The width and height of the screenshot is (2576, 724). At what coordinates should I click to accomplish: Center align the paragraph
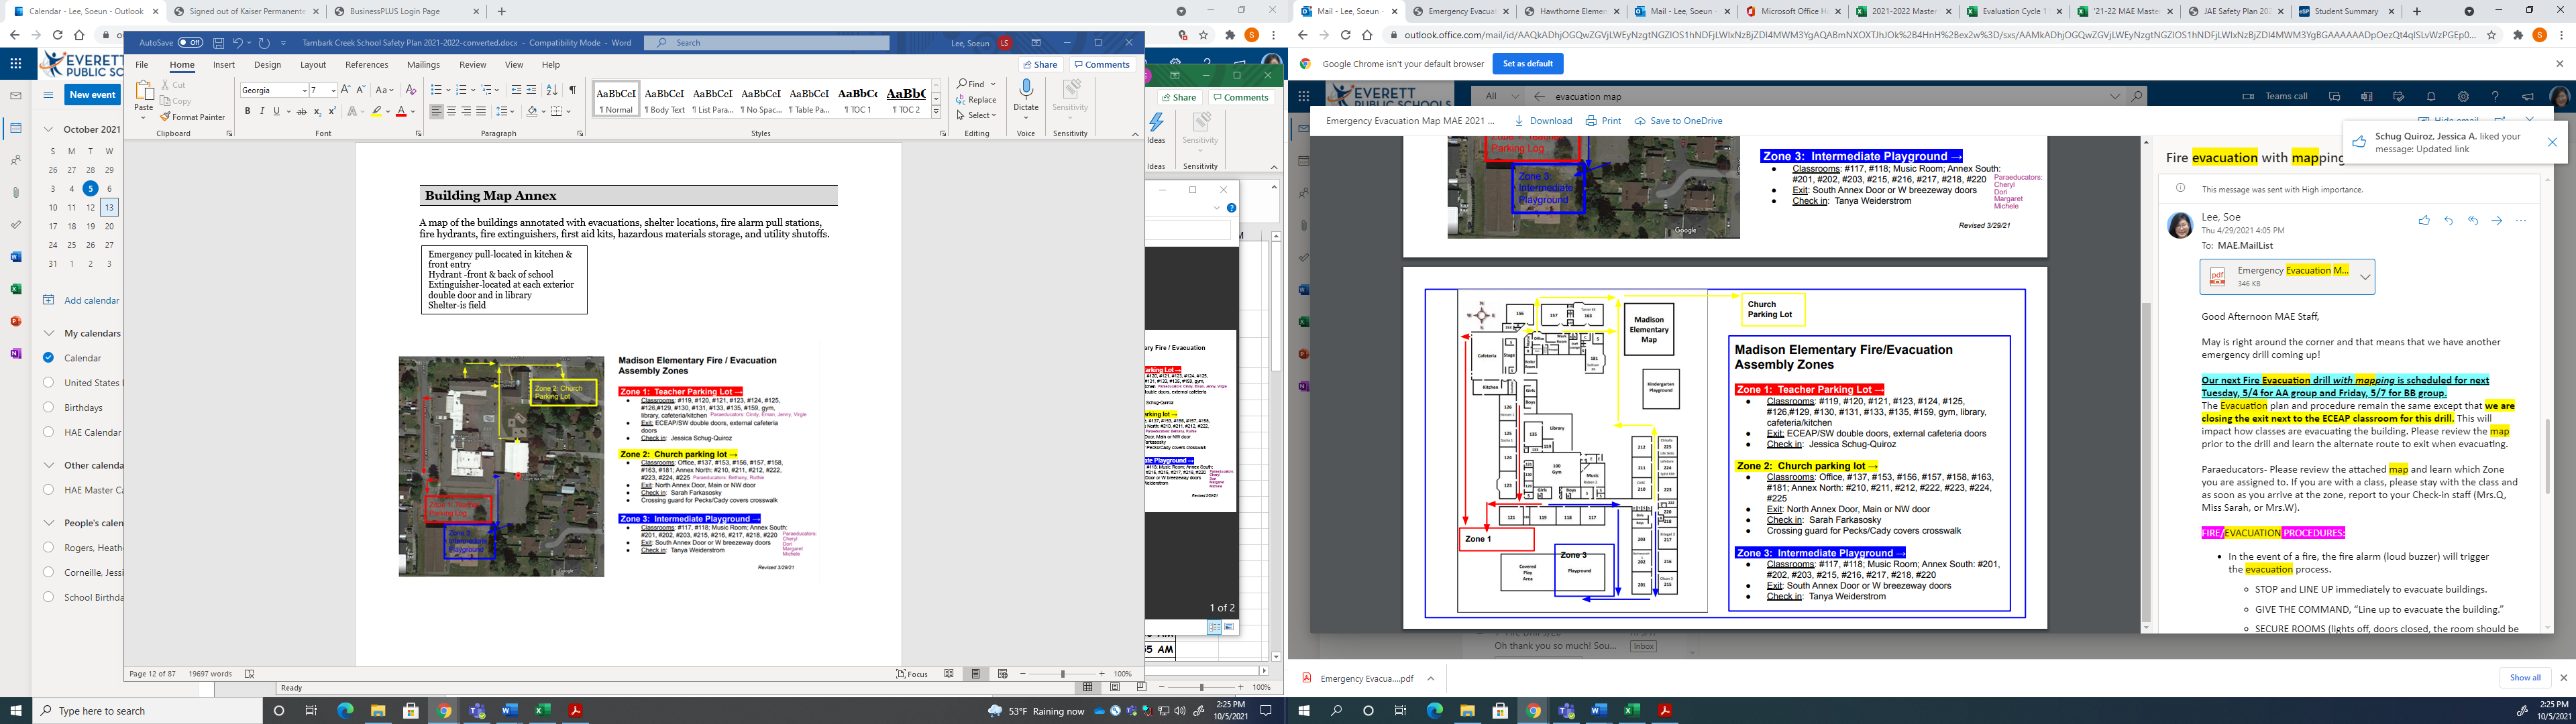tap(451, 111)
